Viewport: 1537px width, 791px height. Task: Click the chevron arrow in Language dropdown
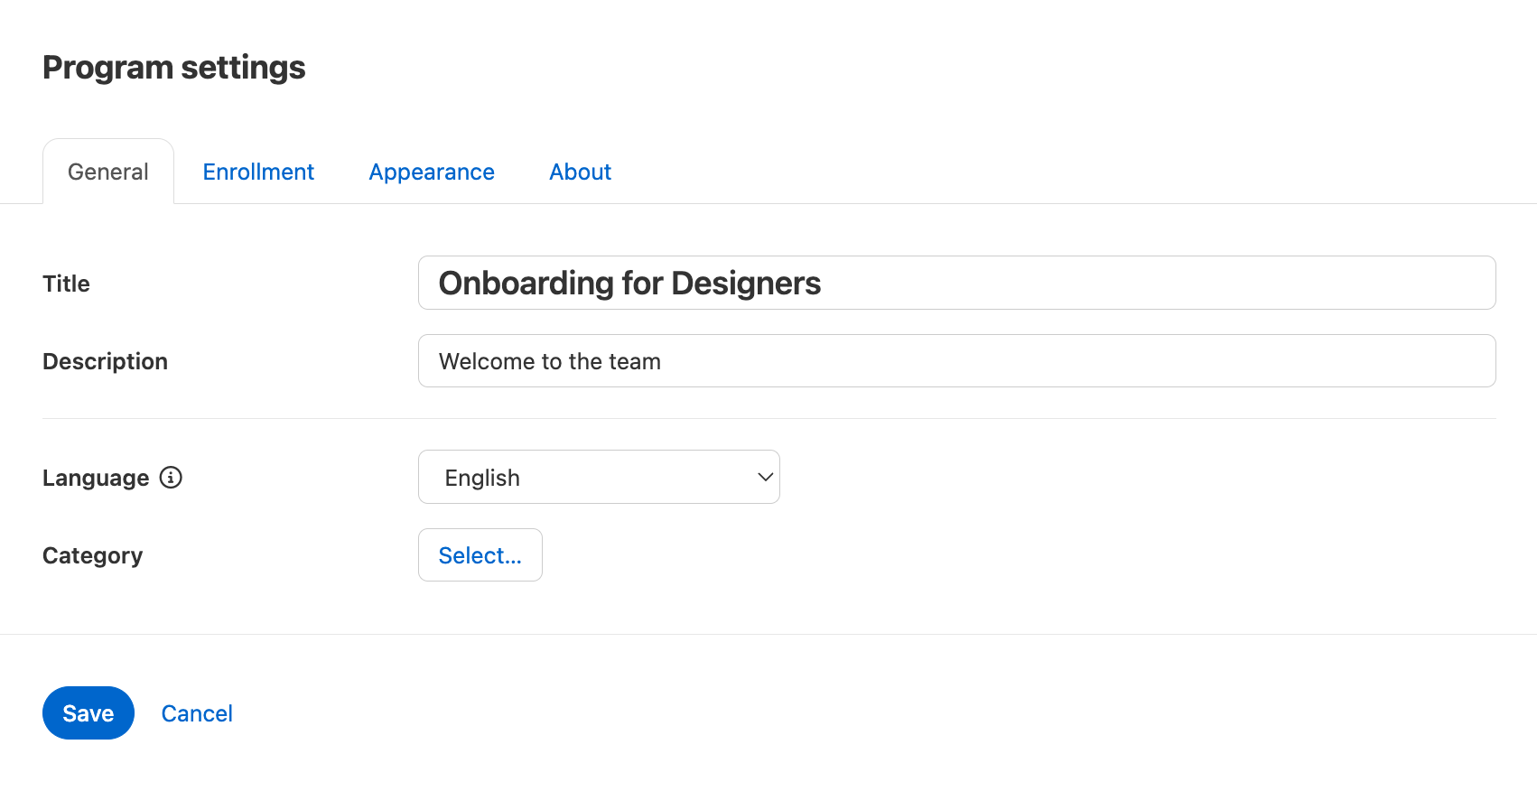[x=765, y=477]
